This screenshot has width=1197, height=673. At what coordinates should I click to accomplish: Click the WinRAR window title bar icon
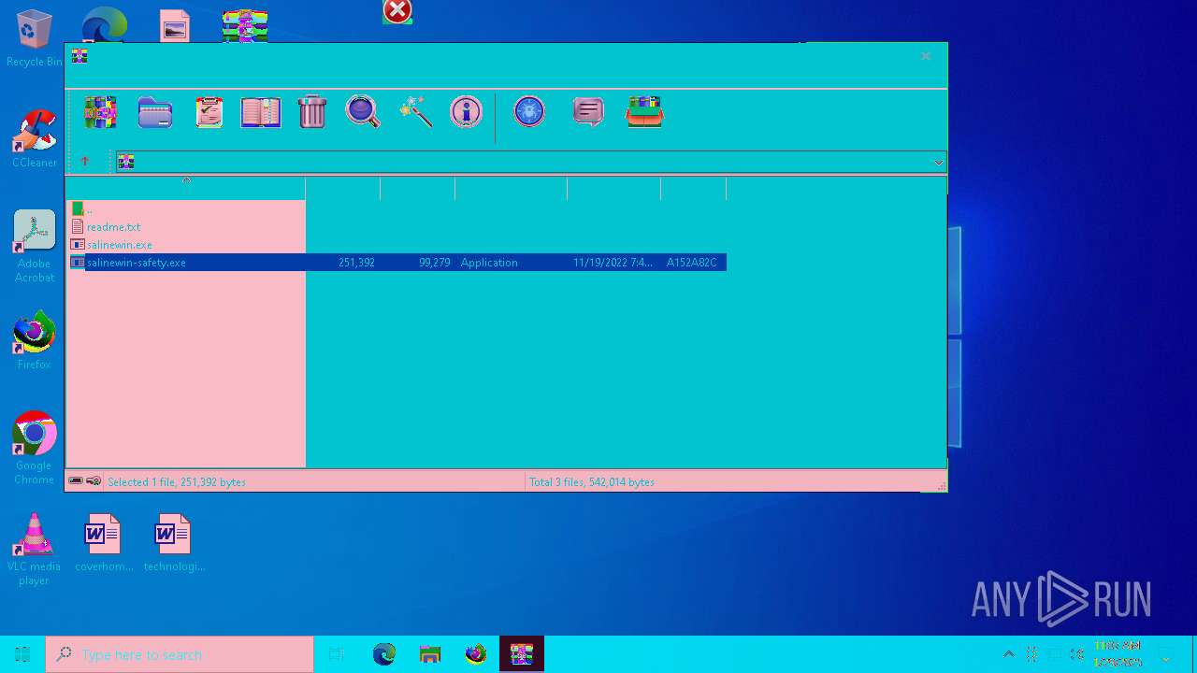pos(79,56)
